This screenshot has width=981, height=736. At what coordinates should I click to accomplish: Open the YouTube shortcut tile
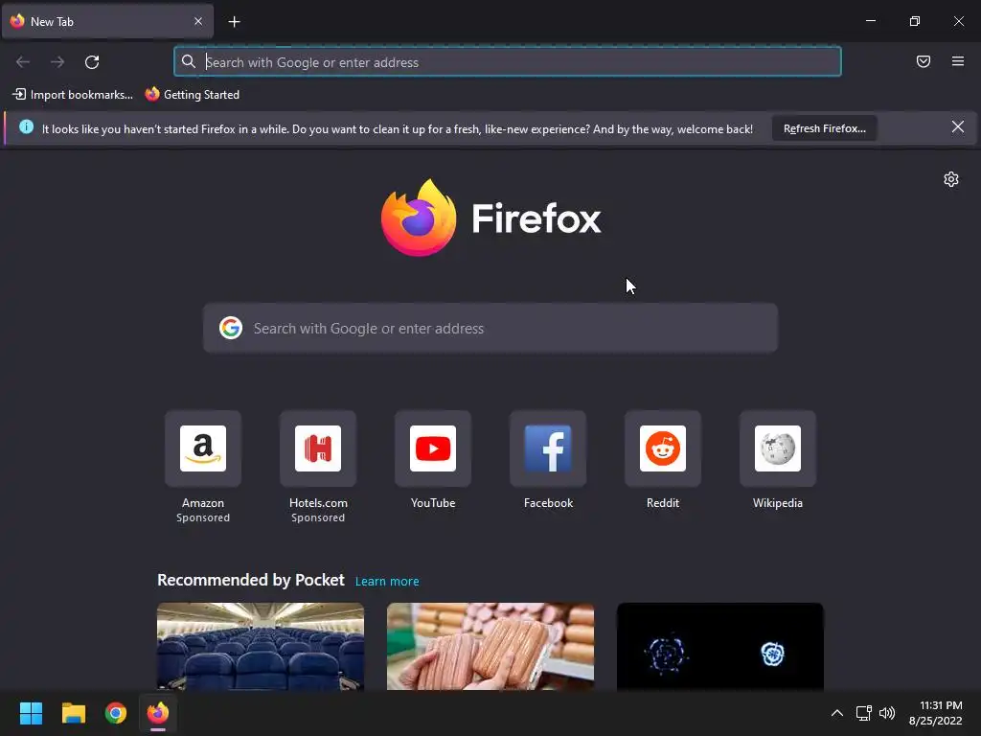click(x=433, y=448)
